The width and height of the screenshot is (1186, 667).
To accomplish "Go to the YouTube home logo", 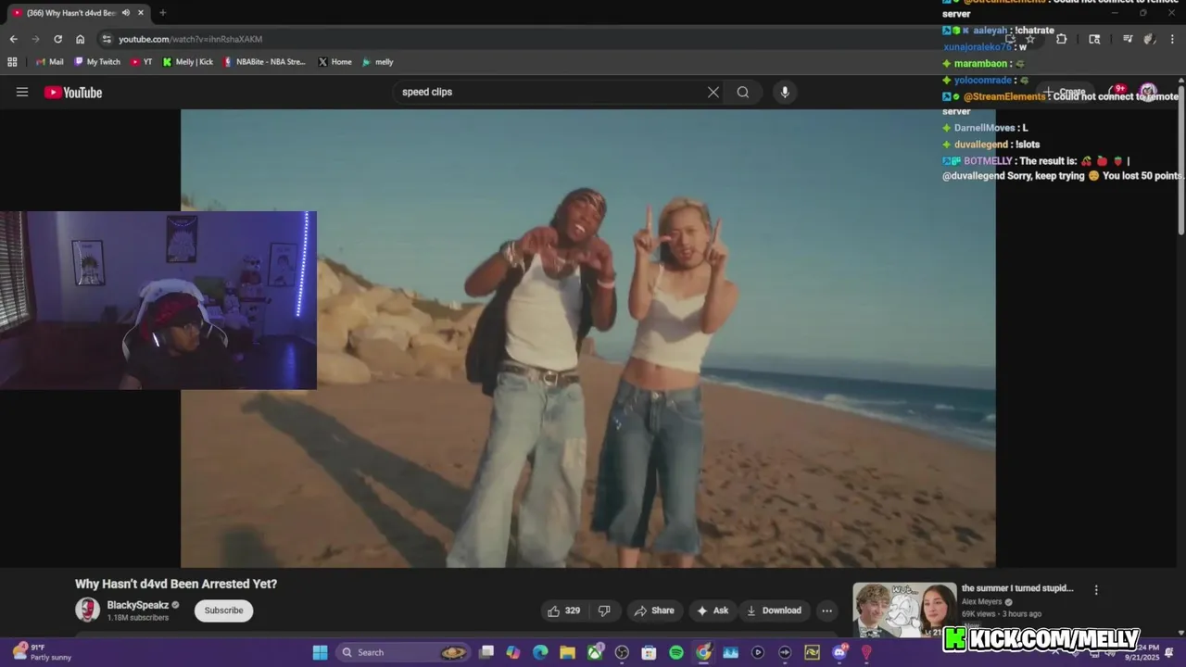I will (73, 92).
